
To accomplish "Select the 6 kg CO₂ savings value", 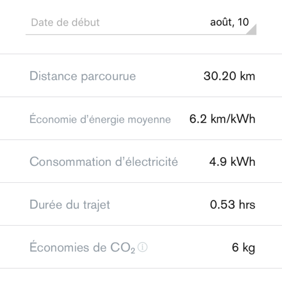I will click(x=243, y=248).
